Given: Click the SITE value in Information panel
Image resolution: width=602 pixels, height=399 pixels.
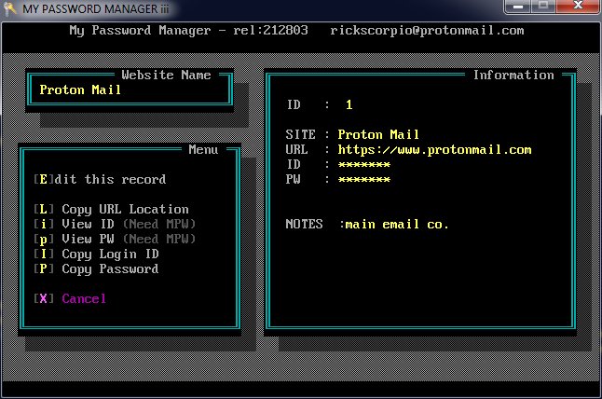Looking at the screenshot, I should click(x=378, y=134).
